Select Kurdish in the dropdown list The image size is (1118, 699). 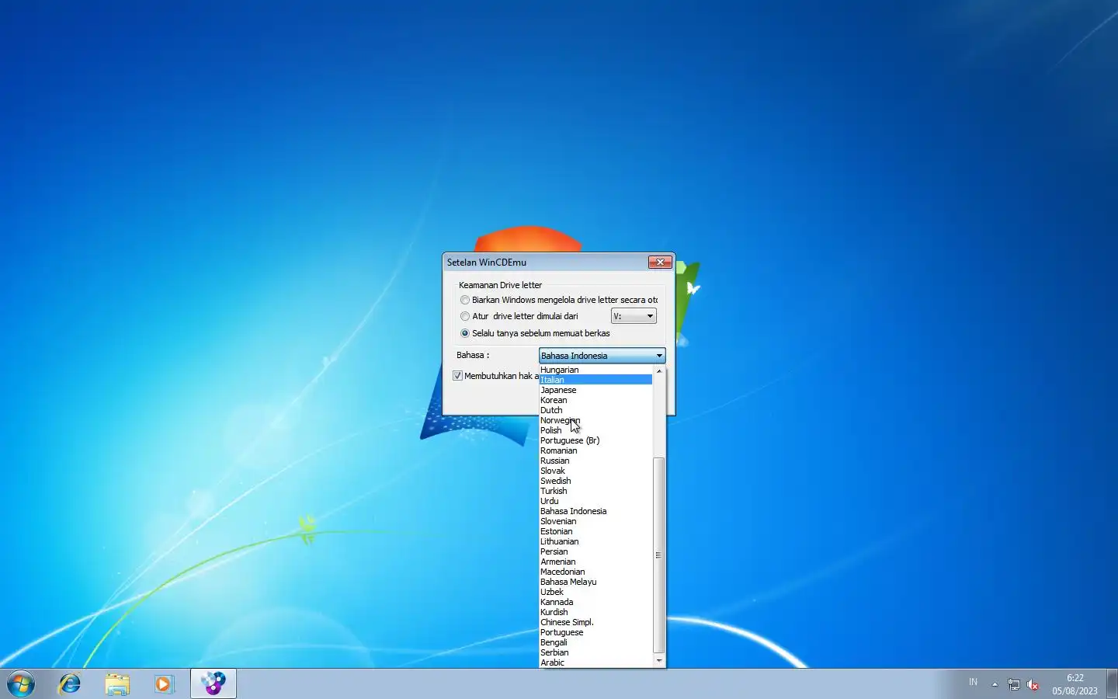coord(595,612)
